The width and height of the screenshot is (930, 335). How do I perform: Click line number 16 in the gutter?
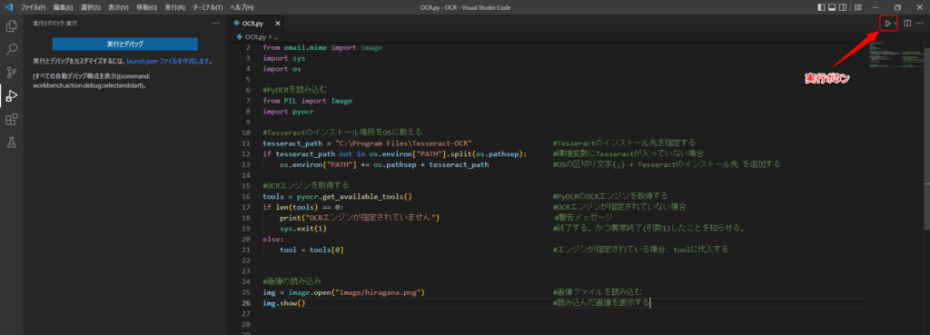[x=247, y=196]
